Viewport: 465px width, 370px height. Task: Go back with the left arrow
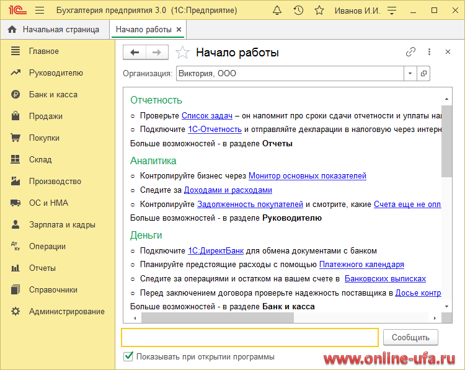(135, 53)
